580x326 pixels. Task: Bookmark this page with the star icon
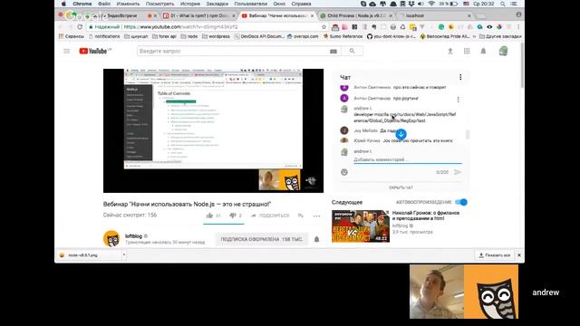click(324, 27)
